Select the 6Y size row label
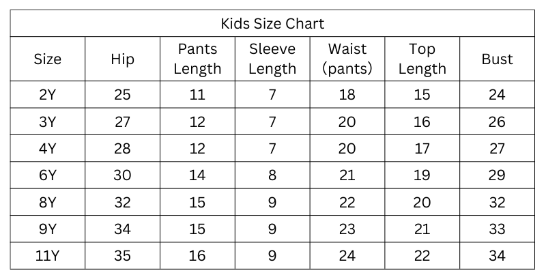The height and width of the screenshot is (273, 546). coord(48,175)
